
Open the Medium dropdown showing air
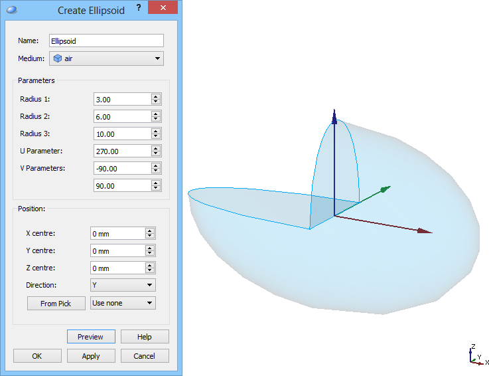(x=106, y=58)
